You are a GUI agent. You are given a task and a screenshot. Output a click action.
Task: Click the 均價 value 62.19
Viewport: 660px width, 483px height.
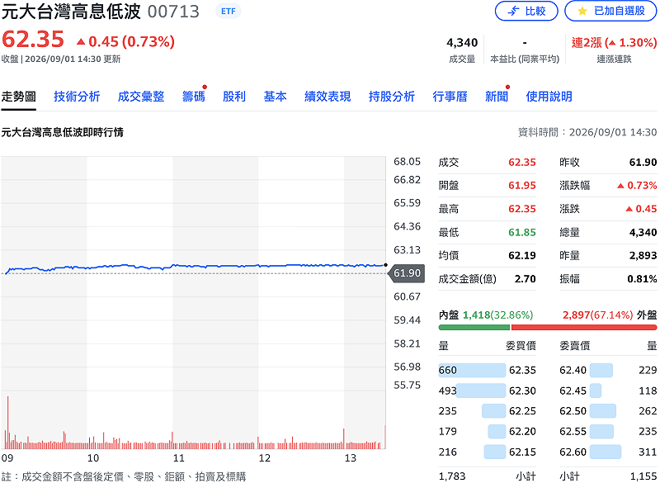pos(522,255)
